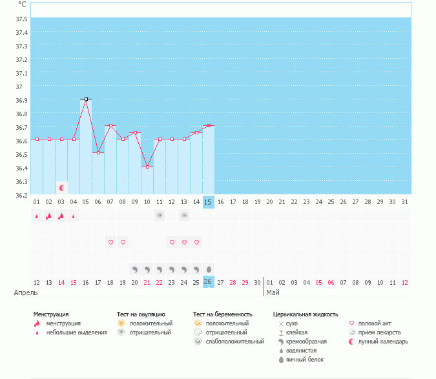The image size is (436, 379).
Task: Select the negative ovulation test icon on cycle day 11
Action: pos(159,216)
